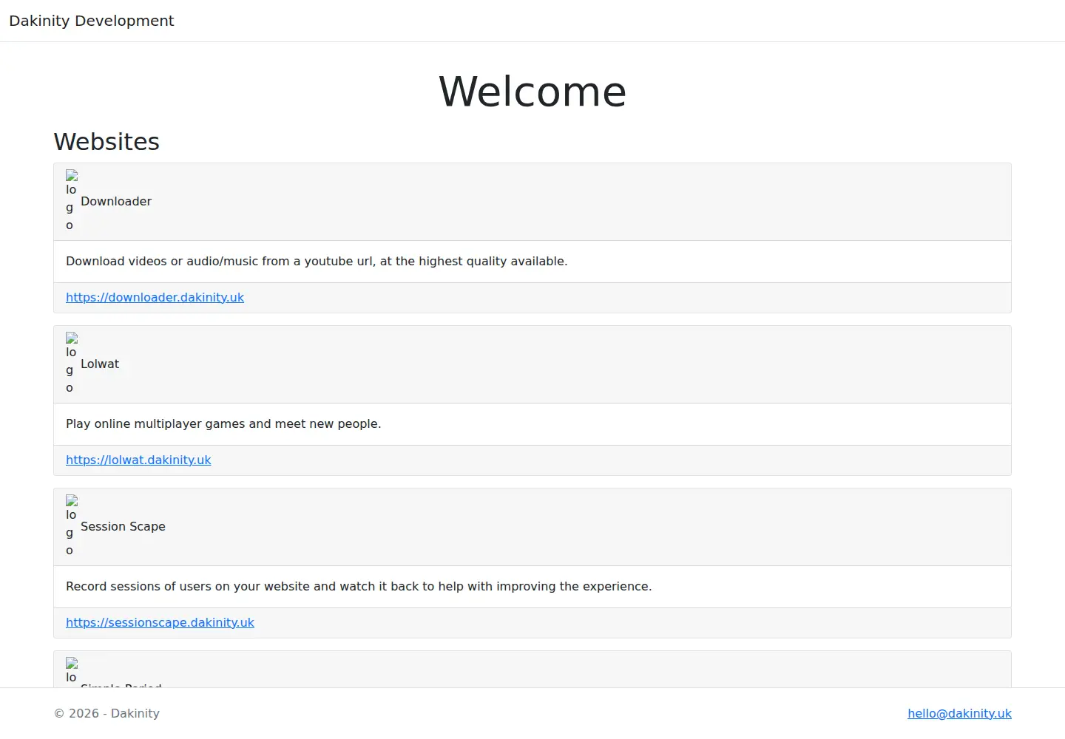
Task: Visit the https://downloader.dakinity.uk link
Action: pyautogui.click(x=155, y=297)
